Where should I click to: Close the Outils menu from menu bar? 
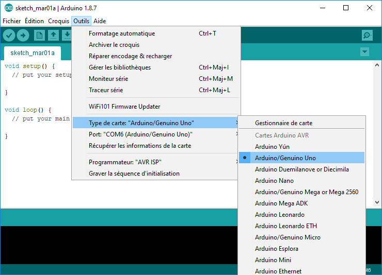[x=82, y=21]
